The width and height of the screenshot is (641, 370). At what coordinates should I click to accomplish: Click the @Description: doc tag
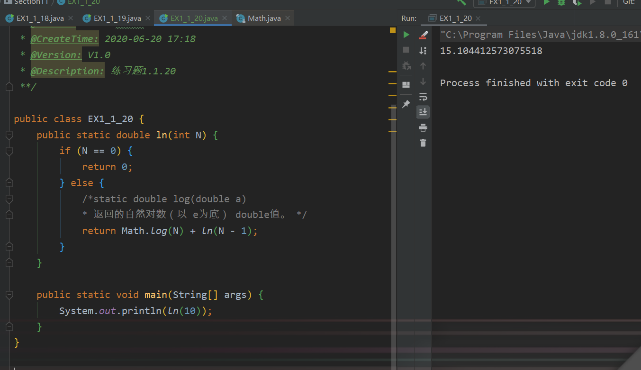(68, 71)
